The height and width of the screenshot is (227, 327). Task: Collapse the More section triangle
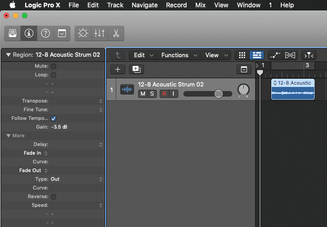coord(8,136)
